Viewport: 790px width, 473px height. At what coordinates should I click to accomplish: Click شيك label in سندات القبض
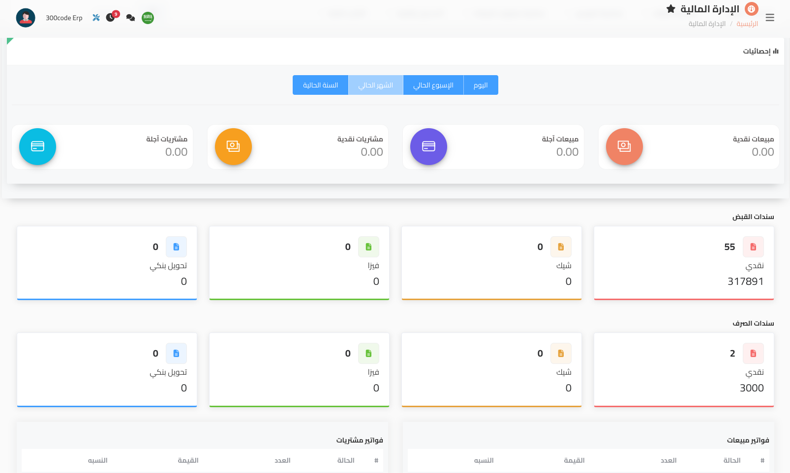coord(564,266)
